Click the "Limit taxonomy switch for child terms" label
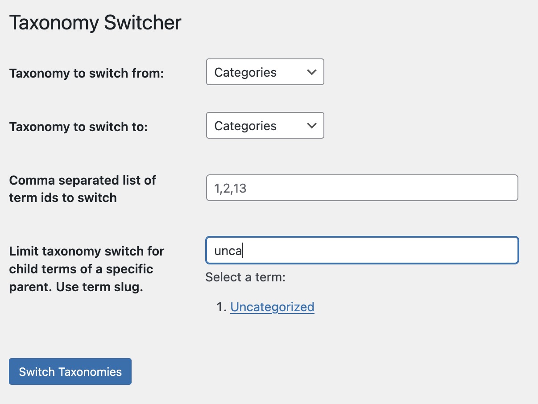 [x=87, y=251]
